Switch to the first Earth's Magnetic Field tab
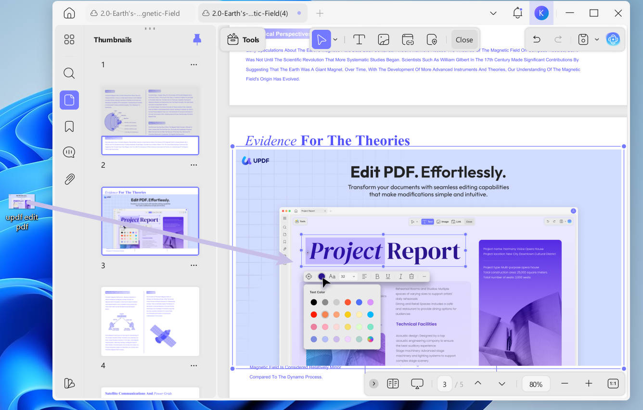 140,13
